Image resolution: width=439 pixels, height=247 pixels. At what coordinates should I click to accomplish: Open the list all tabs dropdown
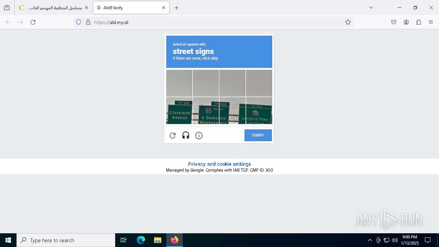pos(371,8)
